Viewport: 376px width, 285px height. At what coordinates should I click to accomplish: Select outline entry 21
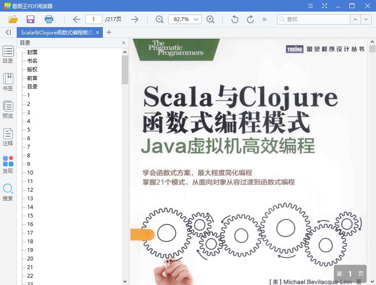30,267
